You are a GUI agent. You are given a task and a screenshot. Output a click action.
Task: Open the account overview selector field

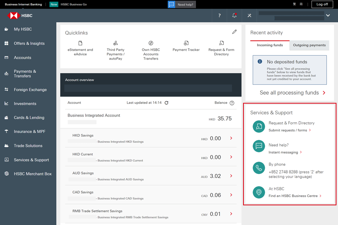click(148, 88)
